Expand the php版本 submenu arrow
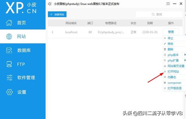This screenshot has width=186, height=119. click(184, 55)
